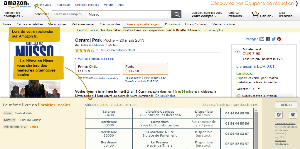Viewport: 300px width, 149px height.
Task: Click the envelope contact icon in panel
Action: (293, 115)
